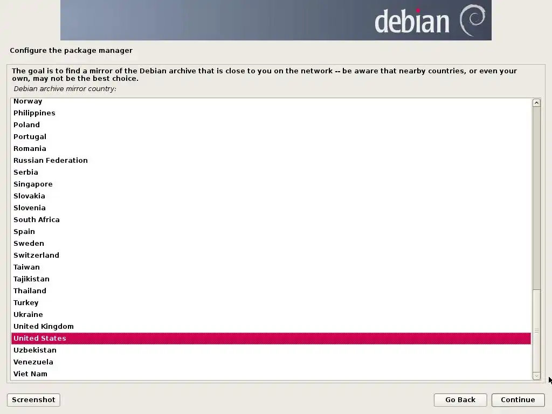Select Poland in the country list
The image size is (552, 414).
coord(271,125)
